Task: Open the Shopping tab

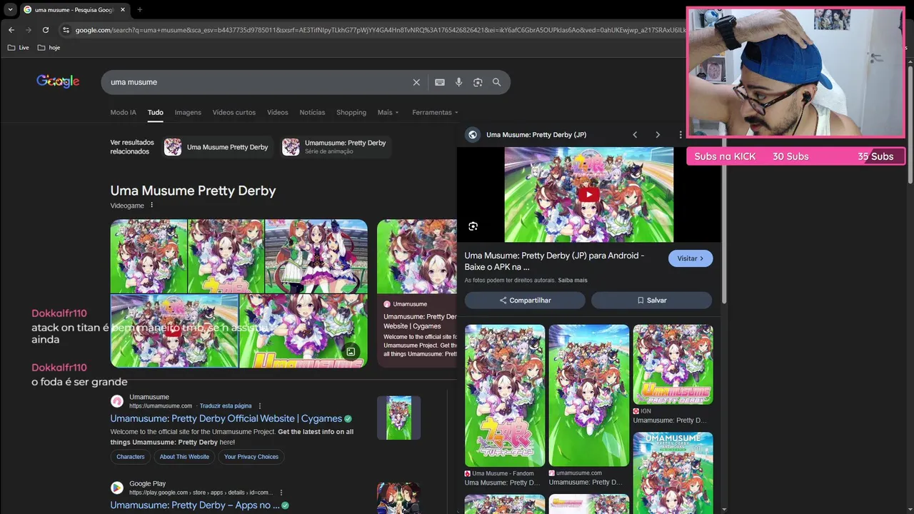Action: [x=351, y=112]
